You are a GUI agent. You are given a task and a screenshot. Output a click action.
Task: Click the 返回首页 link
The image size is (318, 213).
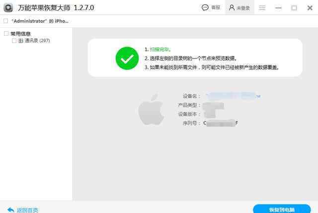27,210
